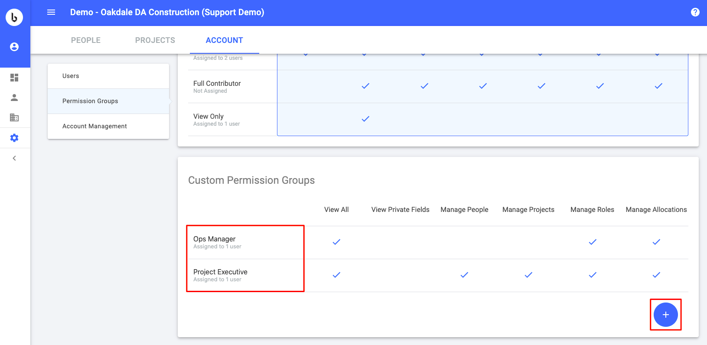Click the Custom Permission Groups heading
The height and width of the screenshot is (345, 707).
pyautogui.click(x=251, y=180)
